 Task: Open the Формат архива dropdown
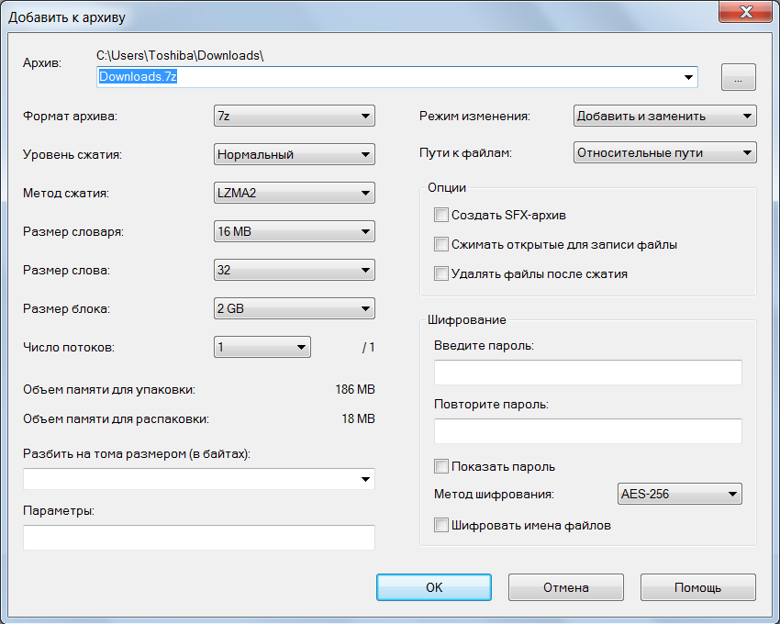pos(294,117)
